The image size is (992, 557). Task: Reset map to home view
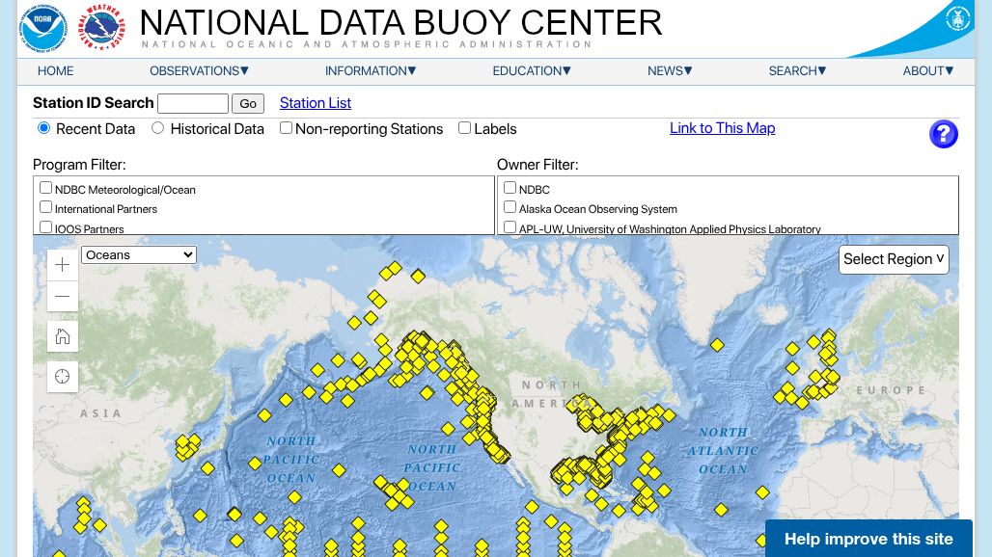coord(63,336)
